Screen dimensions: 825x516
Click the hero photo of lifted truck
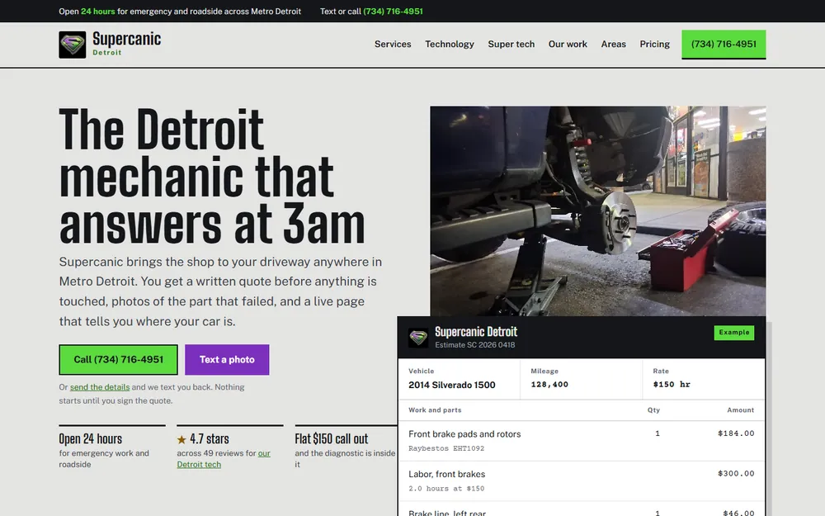[x=597, y=211]
